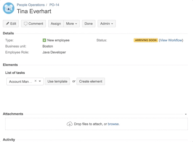Click the cloud upload icon in Attachments

coord(69,124)
